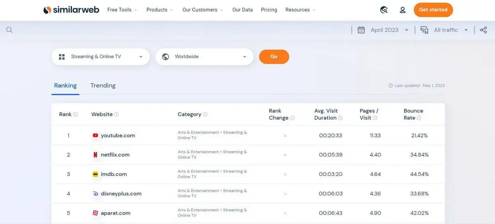The image size is (495, 224).
Task: Click the 00:03:20 visit duration value
Action: (330, 174)
